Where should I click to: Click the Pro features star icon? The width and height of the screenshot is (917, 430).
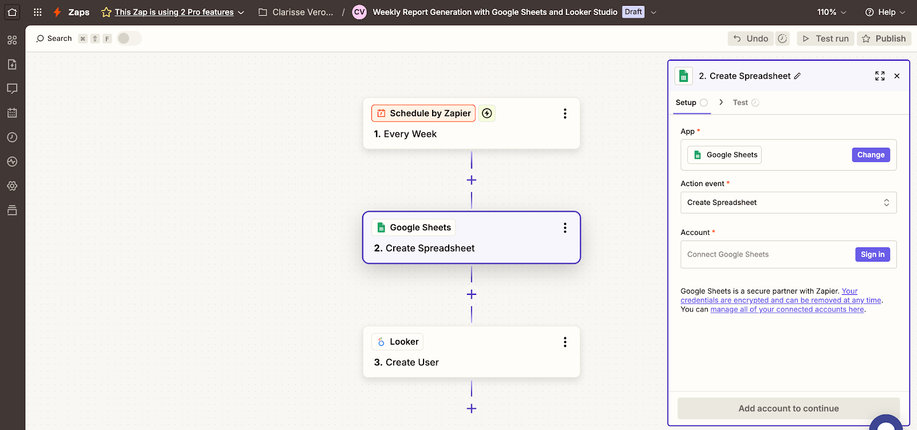point(106,12)
